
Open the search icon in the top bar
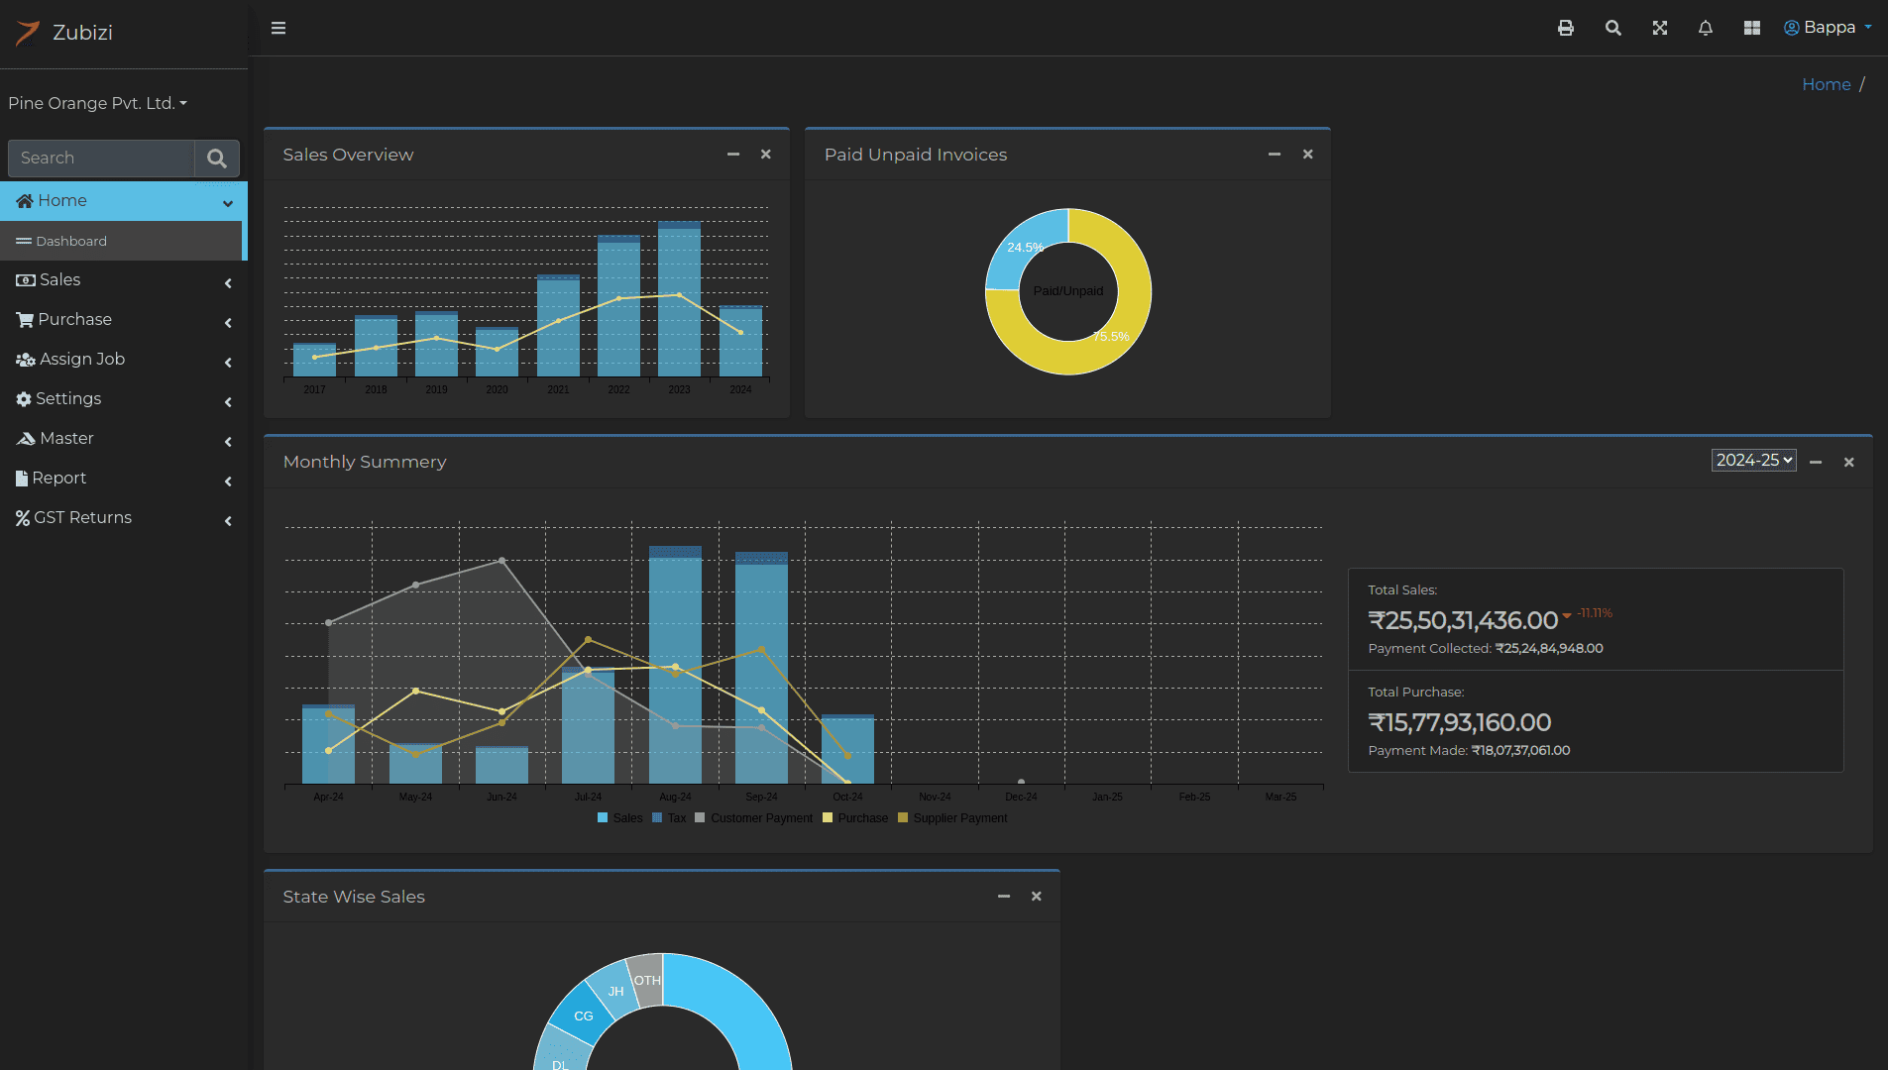point(1612,28)
